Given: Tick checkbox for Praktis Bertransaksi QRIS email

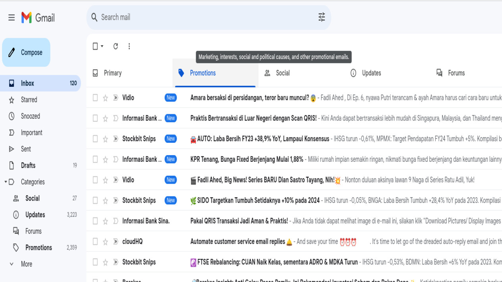Looking at the screenshot, I should [95, 118].
